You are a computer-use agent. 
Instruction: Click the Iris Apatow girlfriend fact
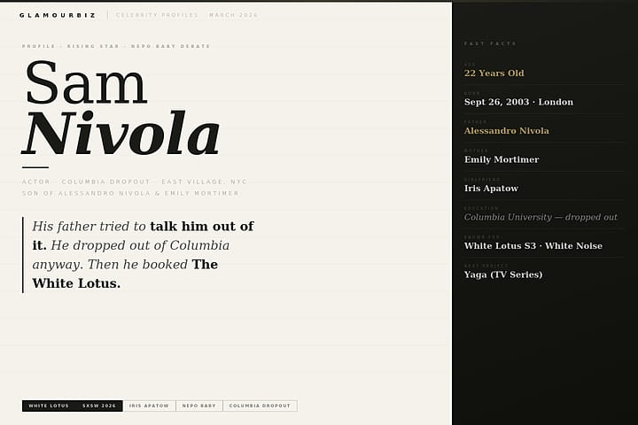[491, 189]
